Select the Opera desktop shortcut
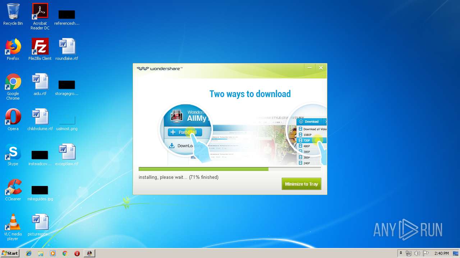The height and width of the screenshot is (258, 460). (x=13, y=120)
